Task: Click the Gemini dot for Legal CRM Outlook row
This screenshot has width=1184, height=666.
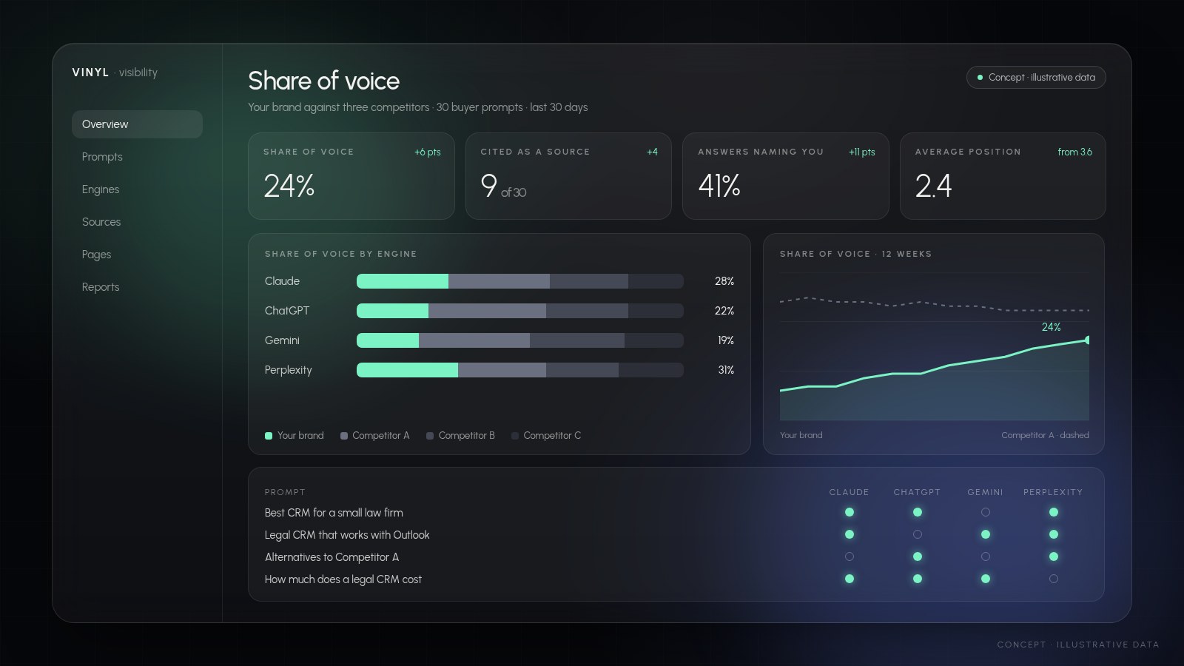Action: pos(986,534)
